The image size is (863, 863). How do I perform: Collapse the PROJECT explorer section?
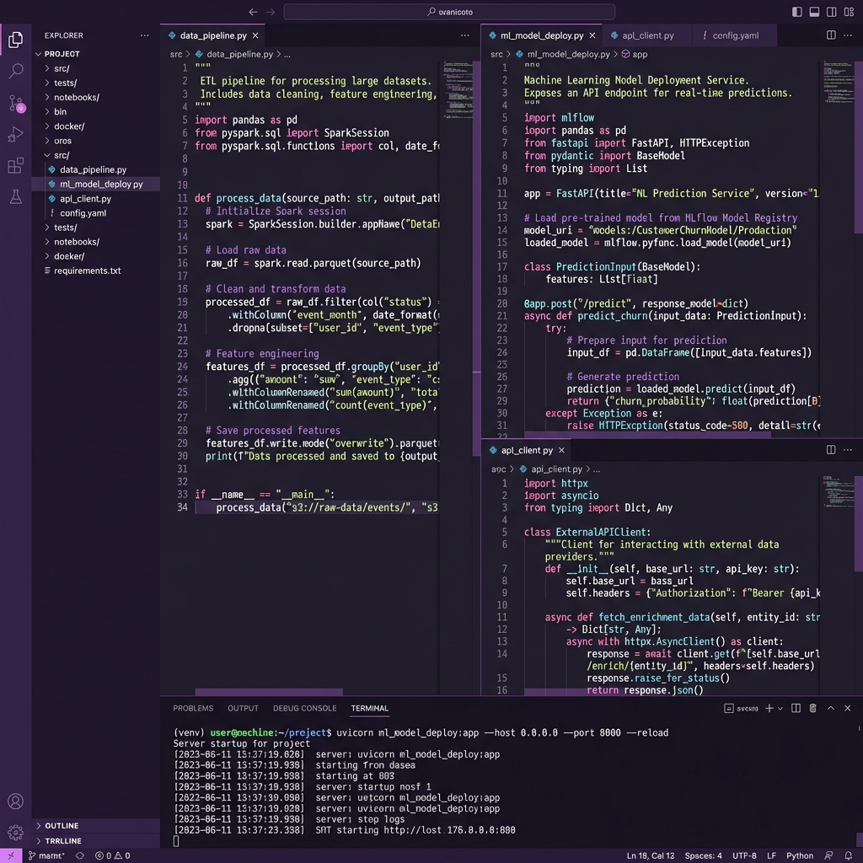62,54
